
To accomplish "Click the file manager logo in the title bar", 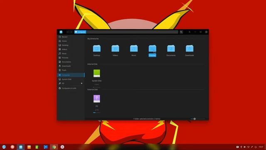I will click(x=61, y=32).
